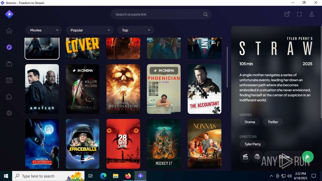Expand the Popular catalog dropdown

pyautogui.click(x=90, y=30)
